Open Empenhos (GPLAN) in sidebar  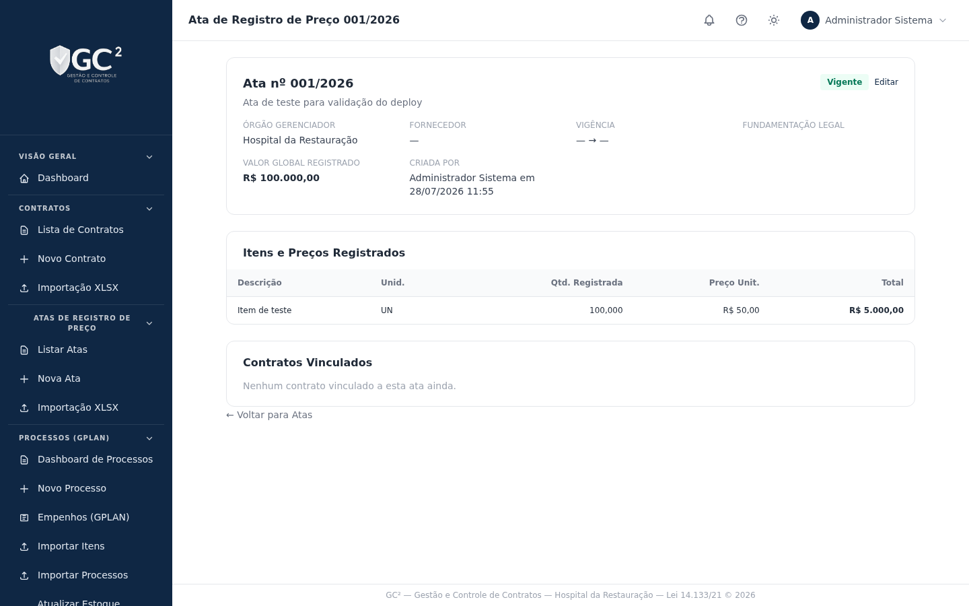click(86, 517)
